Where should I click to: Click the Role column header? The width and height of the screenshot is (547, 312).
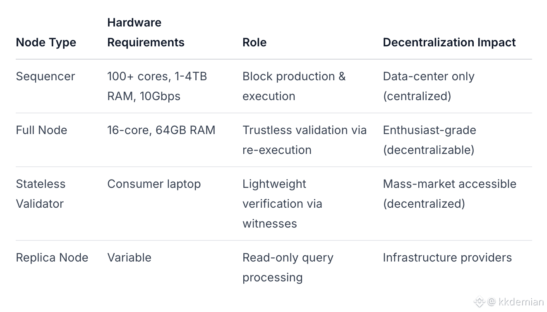coord(254,42)
